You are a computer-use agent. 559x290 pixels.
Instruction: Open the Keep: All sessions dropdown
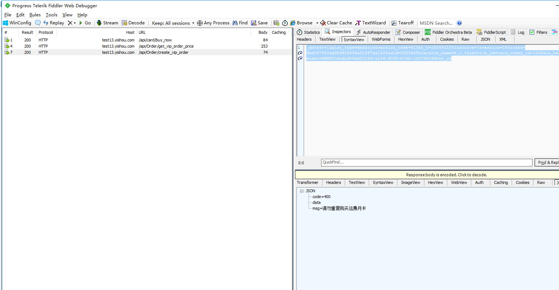click(x=173, y=23)
